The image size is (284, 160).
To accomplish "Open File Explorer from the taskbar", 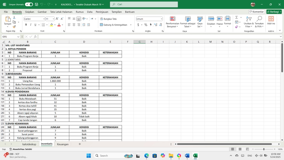I will [x=171, y=156].
